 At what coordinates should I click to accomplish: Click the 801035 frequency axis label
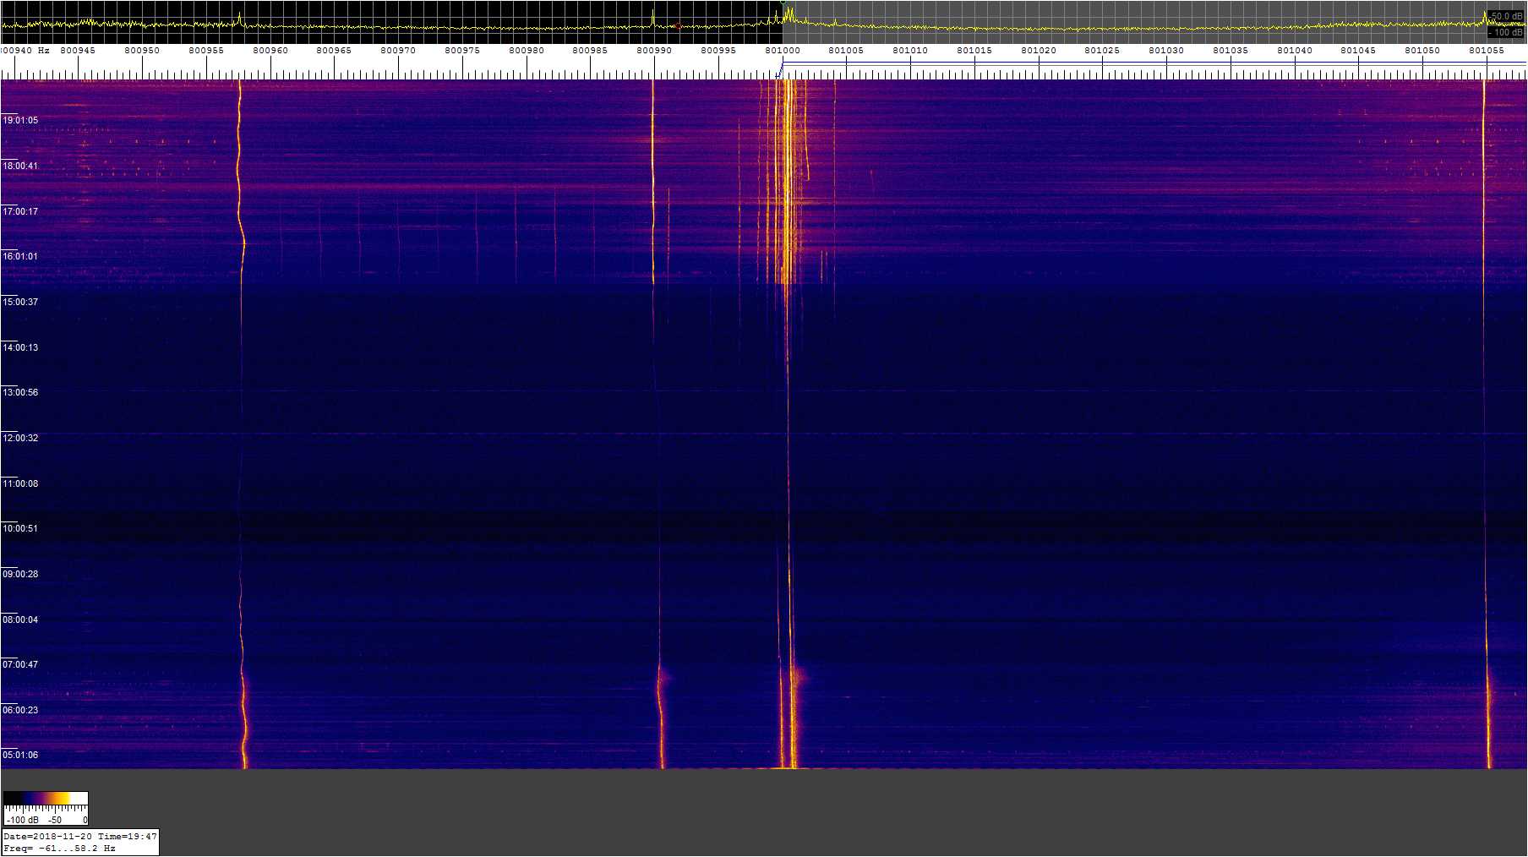pyautogui.click(x=1231, y=51)
